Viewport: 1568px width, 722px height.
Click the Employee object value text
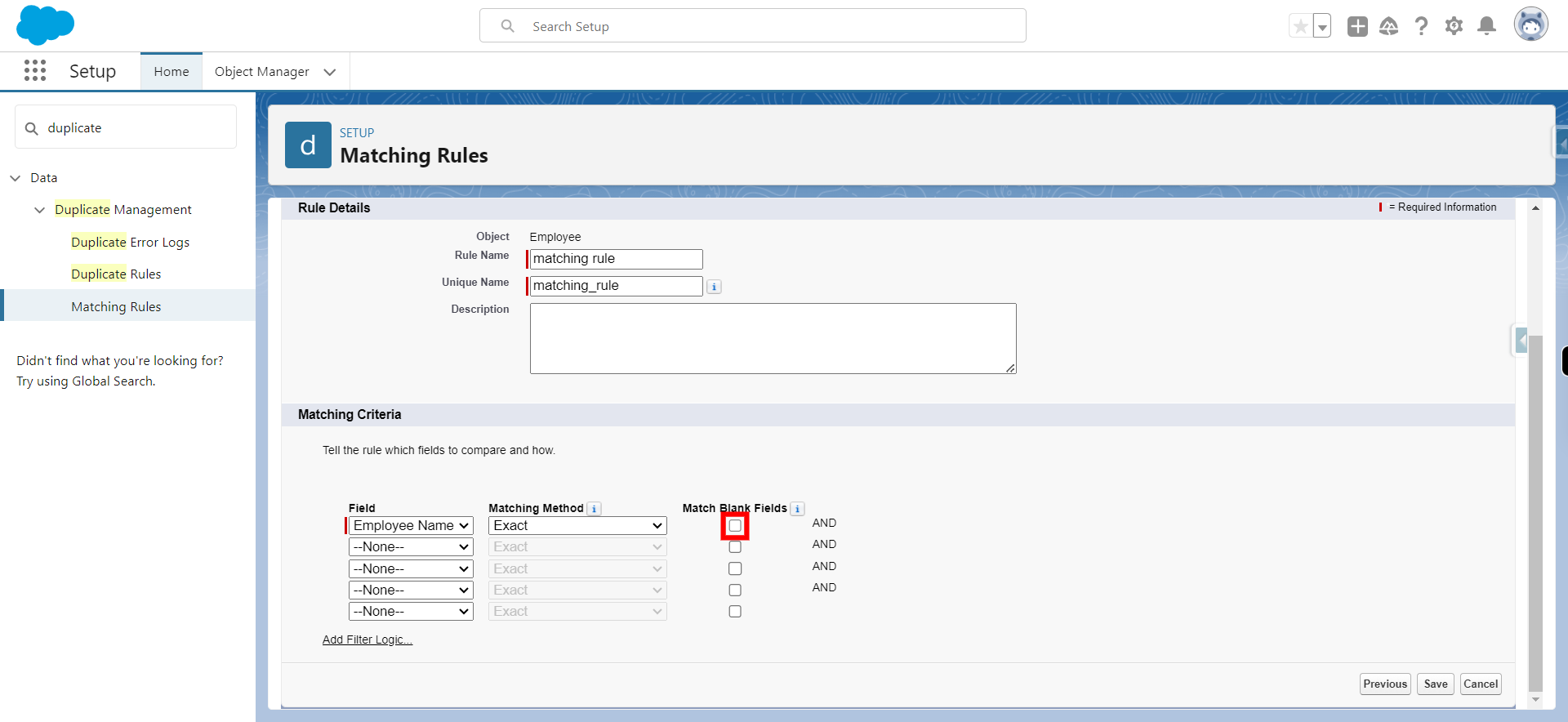(555, 237)
